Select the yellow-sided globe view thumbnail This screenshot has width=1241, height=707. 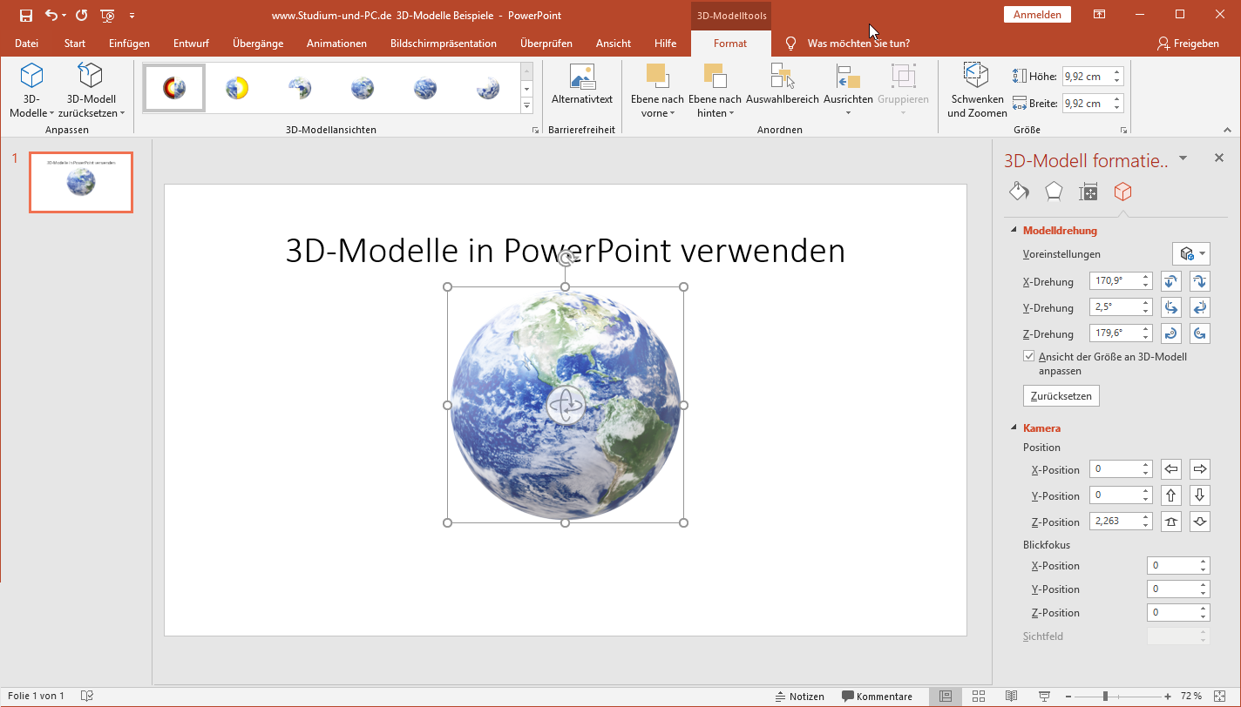(x=237, y=87)
